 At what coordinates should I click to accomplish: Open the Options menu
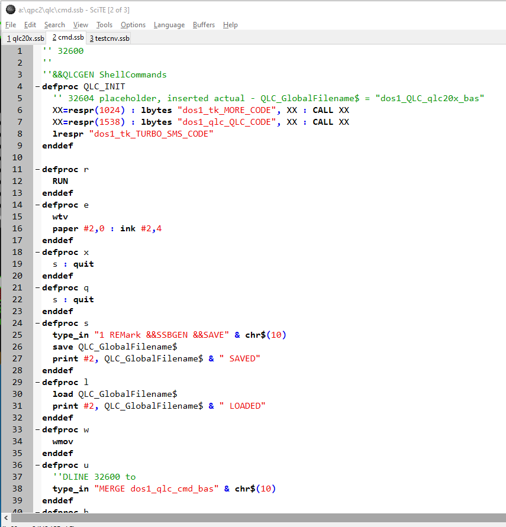pyautogui.click(x=133, y=25)
